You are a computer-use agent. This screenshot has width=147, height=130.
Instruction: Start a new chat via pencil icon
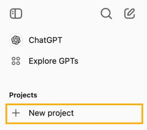pos(130,13)
